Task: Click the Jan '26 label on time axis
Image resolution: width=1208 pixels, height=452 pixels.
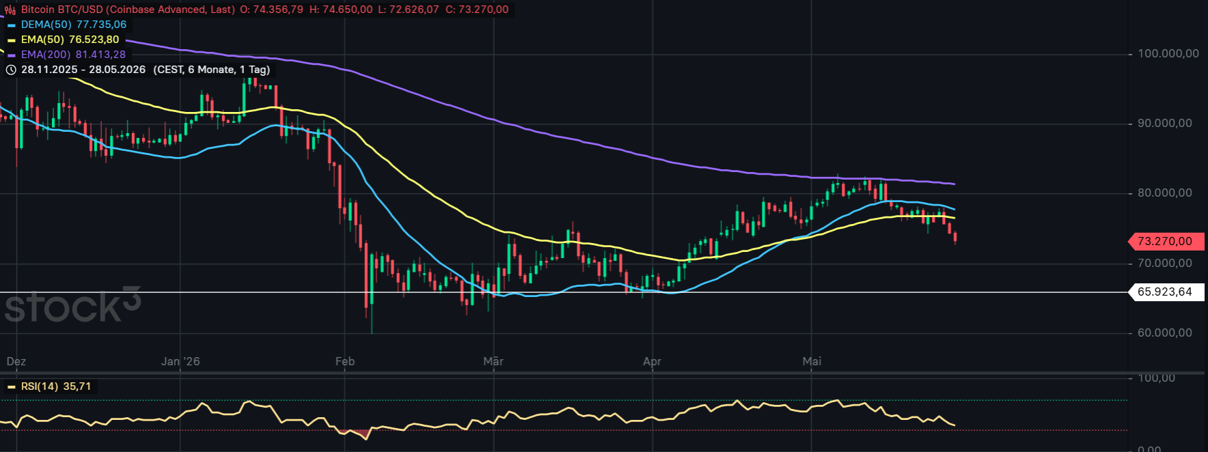Action: pos(180,361)
